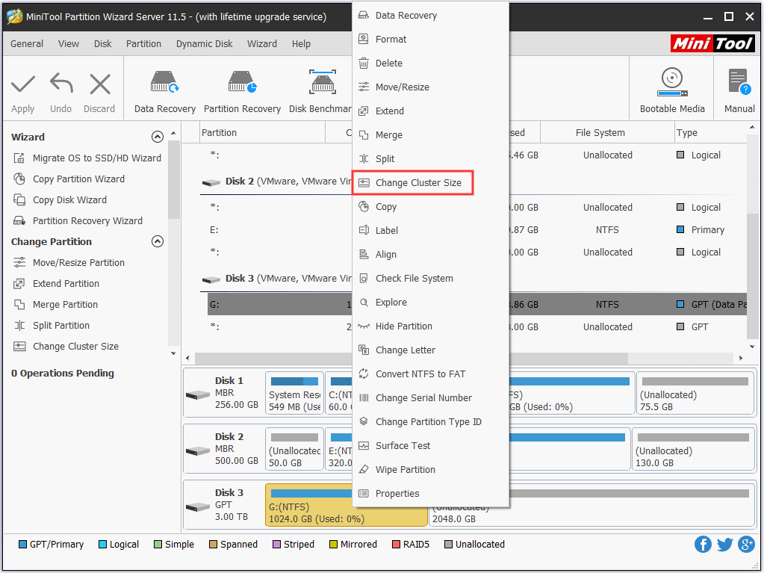This screenshot has width=764, height=573.
Task: Click the MiniTool logo
Action: click(x=712, y=44)
